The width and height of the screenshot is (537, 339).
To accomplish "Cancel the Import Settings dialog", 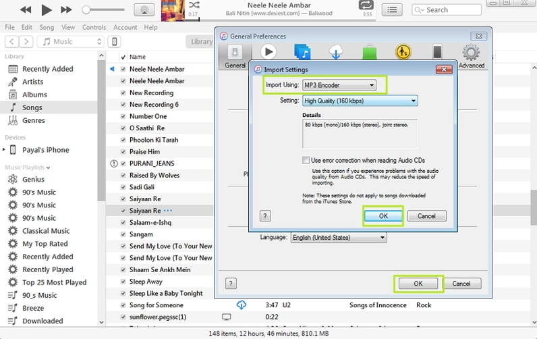I will click(x=427, y=216).
